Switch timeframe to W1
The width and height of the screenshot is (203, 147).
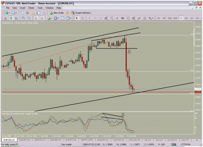[x=197, y=18]
